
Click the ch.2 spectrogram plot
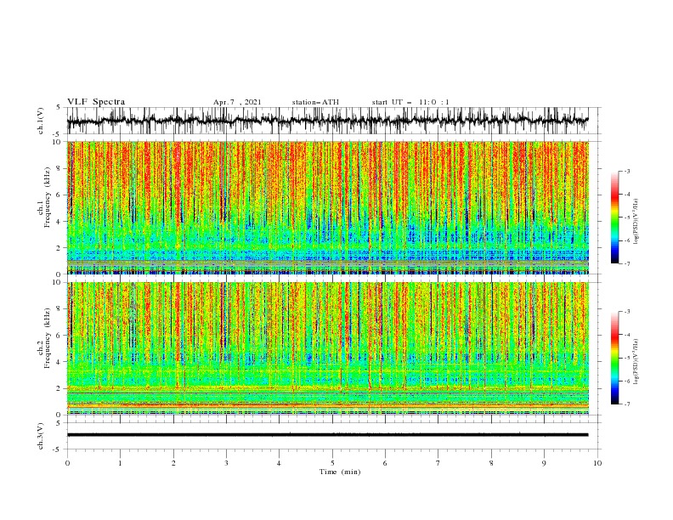327,348
